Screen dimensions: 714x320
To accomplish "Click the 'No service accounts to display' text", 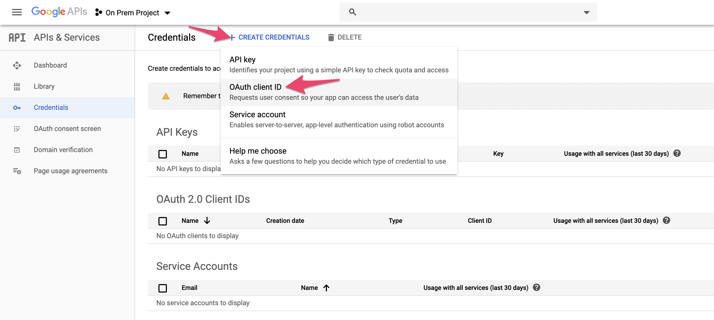I will [203, 303].
